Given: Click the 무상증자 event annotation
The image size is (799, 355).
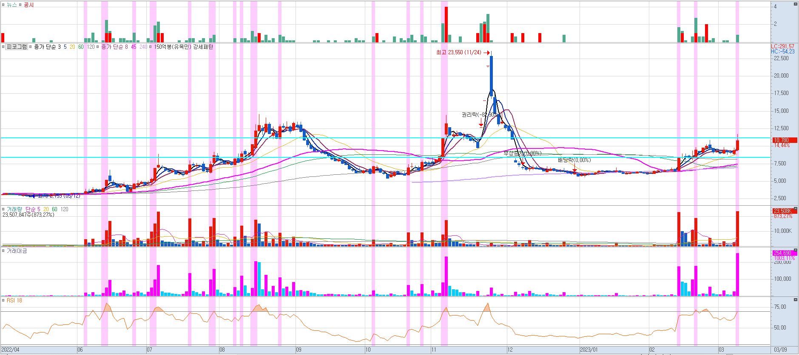Looking at the screenshot, I should click(523, 153).
